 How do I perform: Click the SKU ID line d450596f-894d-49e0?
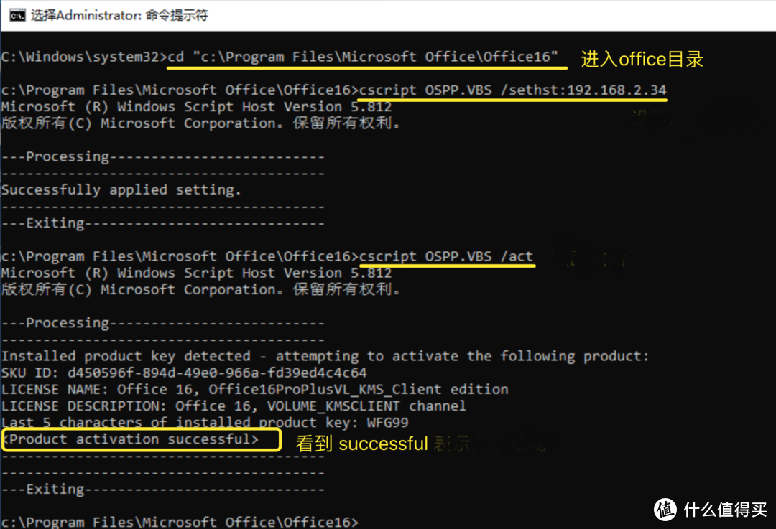184,373
